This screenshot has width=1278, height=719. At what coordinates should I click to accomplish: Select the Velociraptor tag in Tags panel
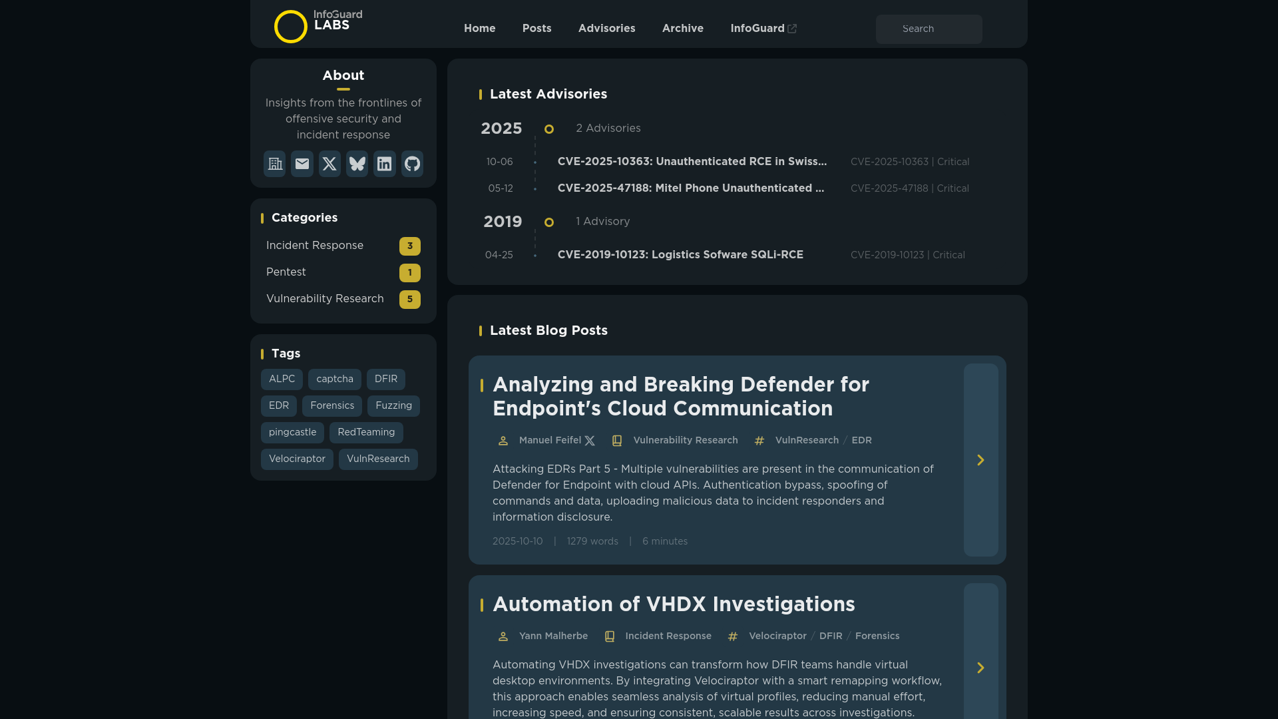tap(297, 459)
